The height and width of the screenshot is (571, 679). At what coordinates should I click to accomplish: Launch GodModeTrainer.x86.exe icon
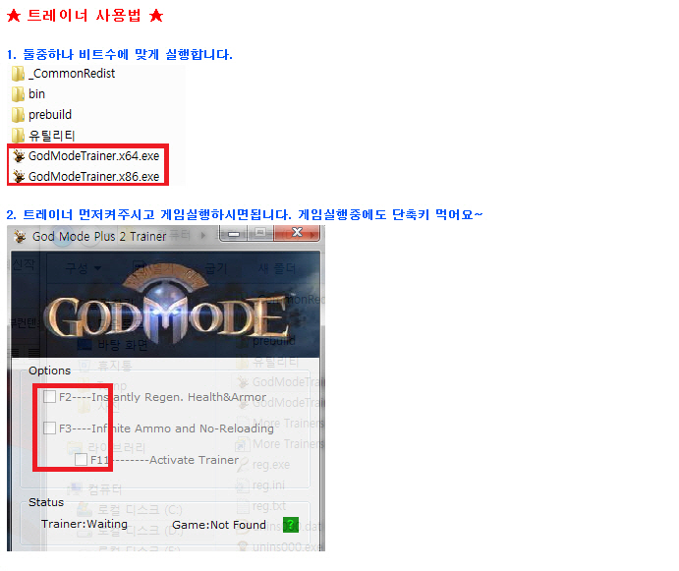pos(19,177)
